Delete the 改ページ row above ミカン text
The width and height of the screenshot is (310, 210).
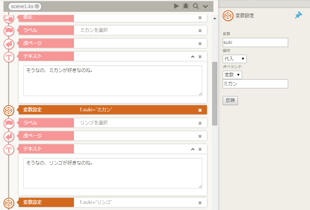(200, 44)
